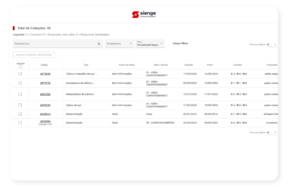288x187 pixels.
Task: Open quotation AFT3776 link
Action: pos(45,83)
